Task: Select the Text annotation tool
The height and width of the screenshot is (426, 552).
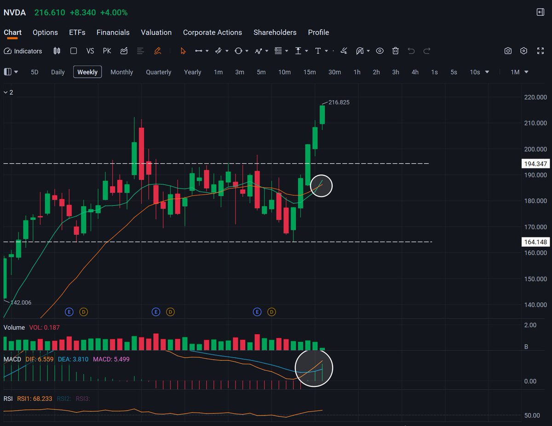Action: (318, 51)
